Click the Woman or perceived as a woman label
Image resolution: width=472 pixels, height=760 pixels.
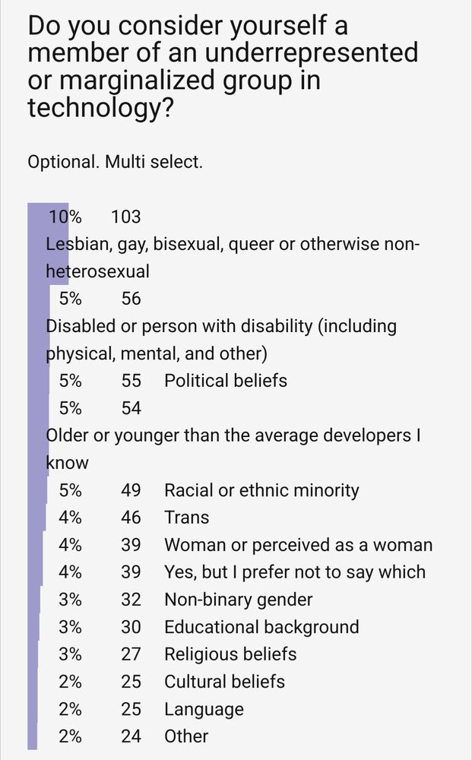click(298, 545)
